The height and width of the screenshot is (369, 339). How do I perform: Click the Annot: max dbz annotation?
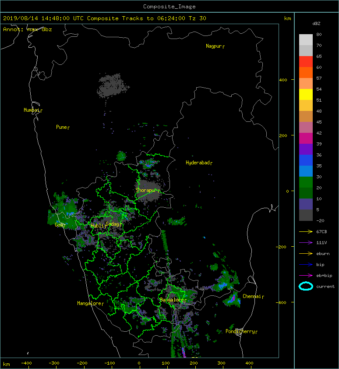click(28, 29)
